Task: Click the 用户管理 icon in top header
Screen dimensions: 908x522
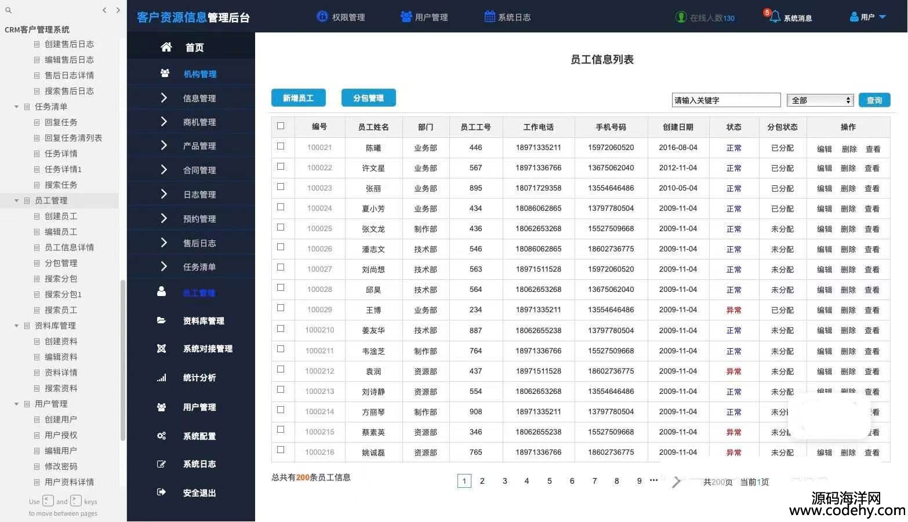Action: [x=406, y=16]
